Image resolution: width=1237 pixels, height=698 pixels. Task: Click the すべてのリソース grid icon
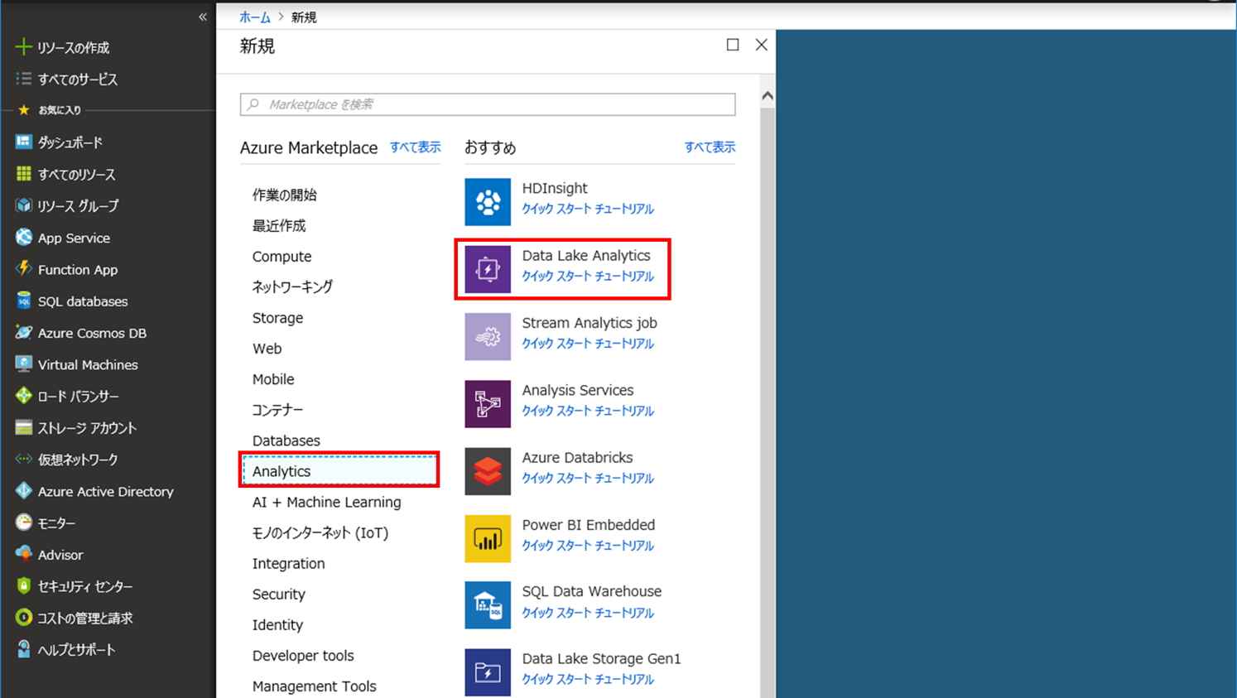[x=23, y=174]
